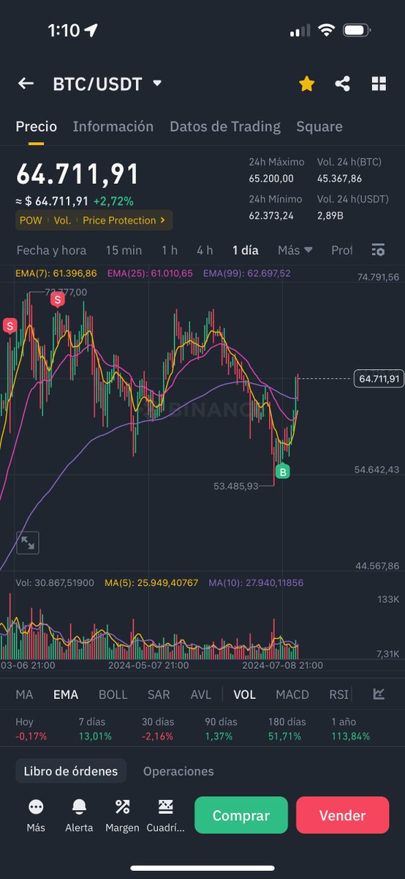Tap the green B buy marker
Viewport: 405px width, 879px height.
(282, 472)
